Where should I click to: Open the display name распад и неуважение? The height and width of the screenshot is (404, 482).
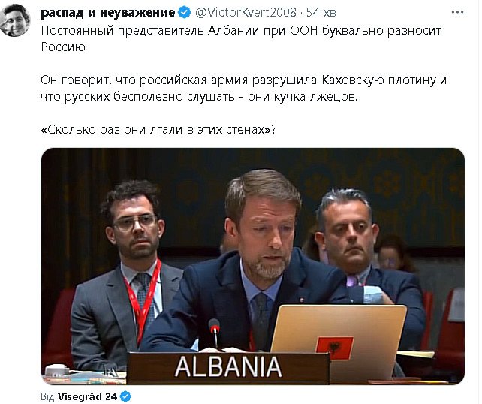point(108,13)
